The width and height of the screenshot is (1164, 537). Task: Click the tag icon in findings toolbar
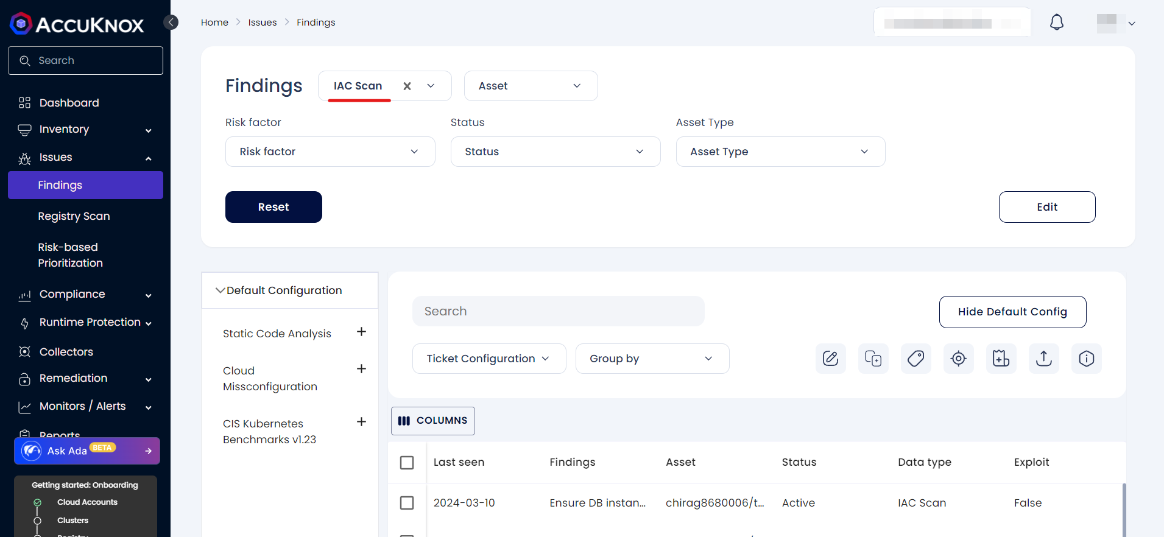point(915,359)
